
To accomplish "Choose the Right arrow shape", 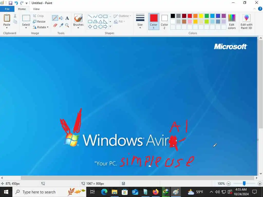I will (105, 27).
